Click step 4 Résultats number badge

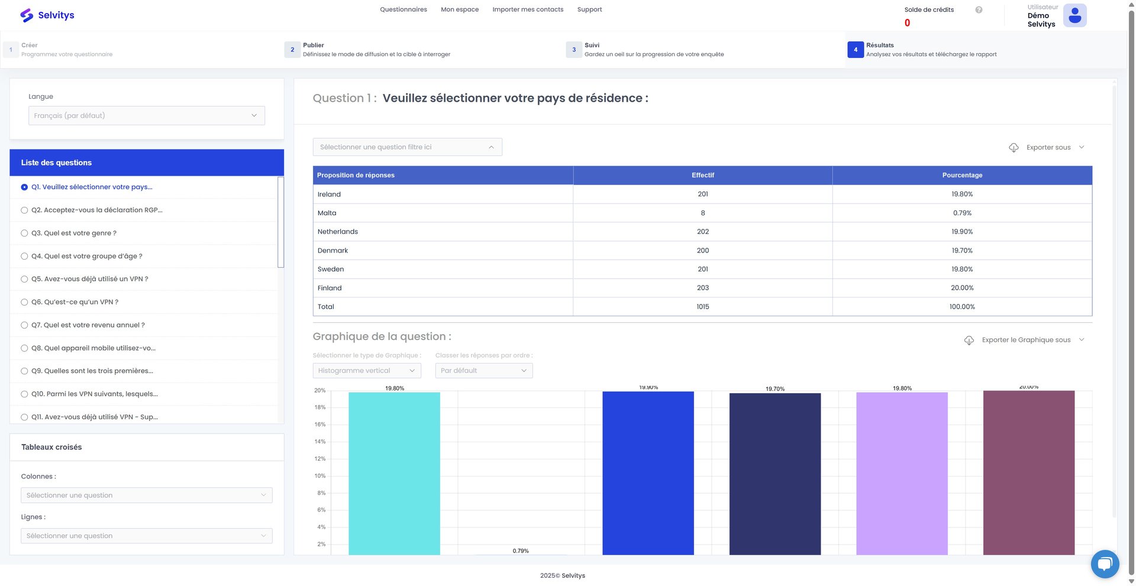[x=855, y=50]
